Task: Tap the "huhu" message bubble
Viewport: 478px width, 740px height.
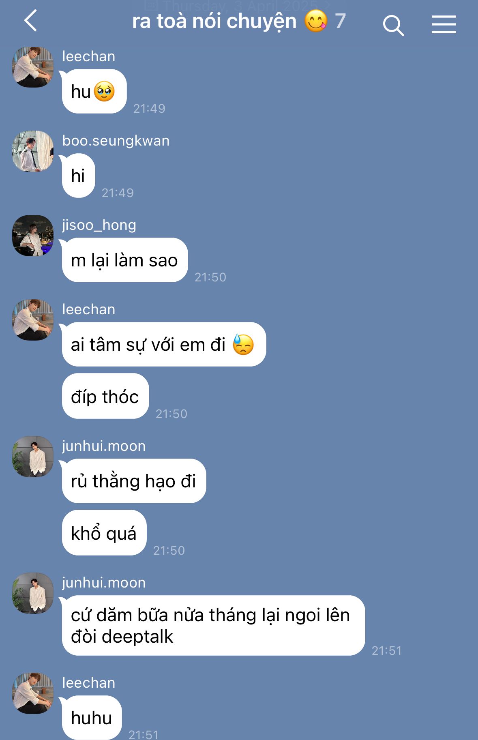Action: click(x=92, y=718)
